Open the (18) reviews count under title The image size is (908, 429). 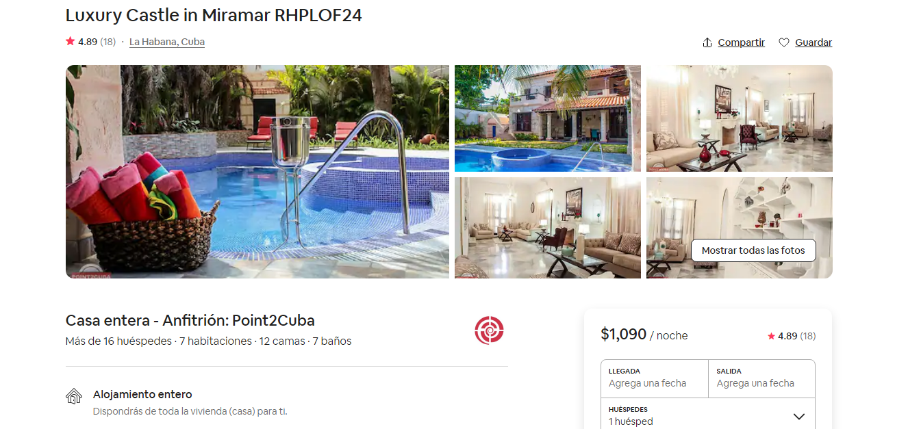click(x=108, y=42)
